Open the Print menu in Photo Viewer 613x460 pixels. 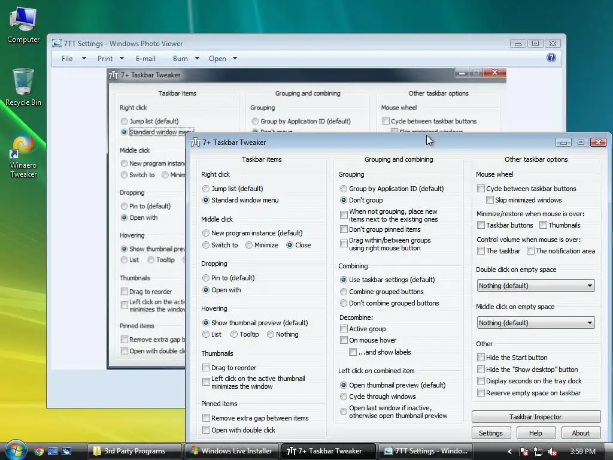click(110, 59)
